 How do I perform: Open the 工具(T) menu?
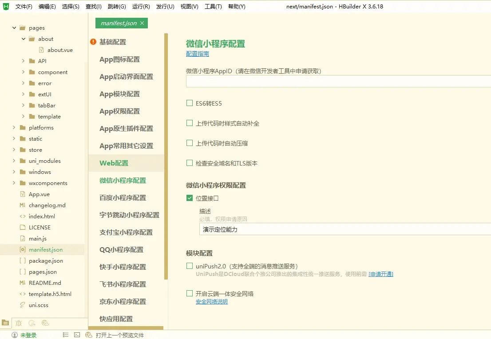pyautogui.click(x=213, y=7)
